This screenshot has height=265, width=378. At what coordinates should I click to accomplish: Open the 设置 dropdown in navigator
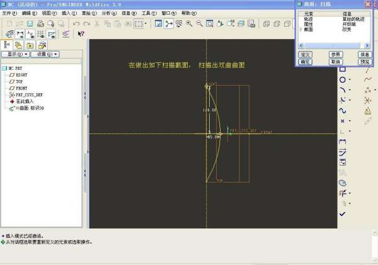[x=45, y=54]
